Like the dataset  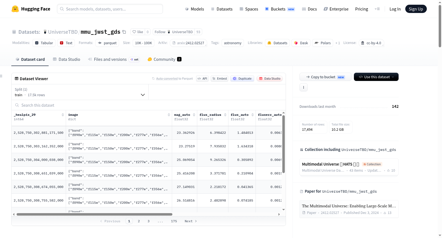tap(138, 32)
